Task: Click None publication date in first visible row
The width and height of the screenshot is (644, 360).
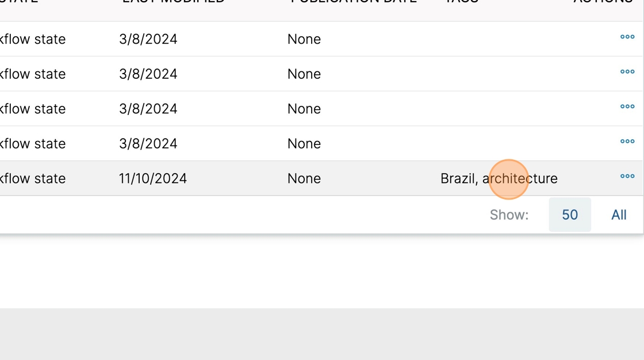Action: tap(304, 39)
